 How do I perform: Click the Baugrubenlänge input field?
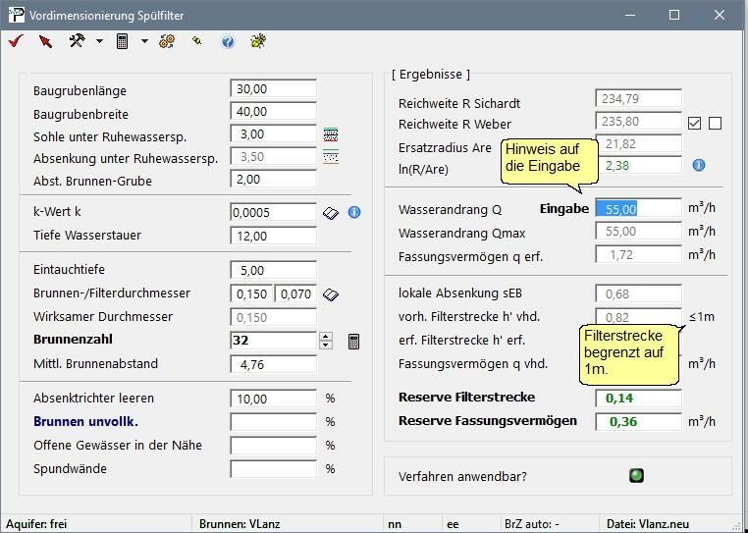273,88
